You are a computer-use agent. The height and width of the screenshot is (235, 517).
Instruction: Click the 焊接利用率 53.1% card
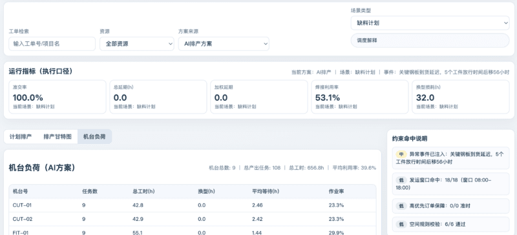(x=360, y=97)
